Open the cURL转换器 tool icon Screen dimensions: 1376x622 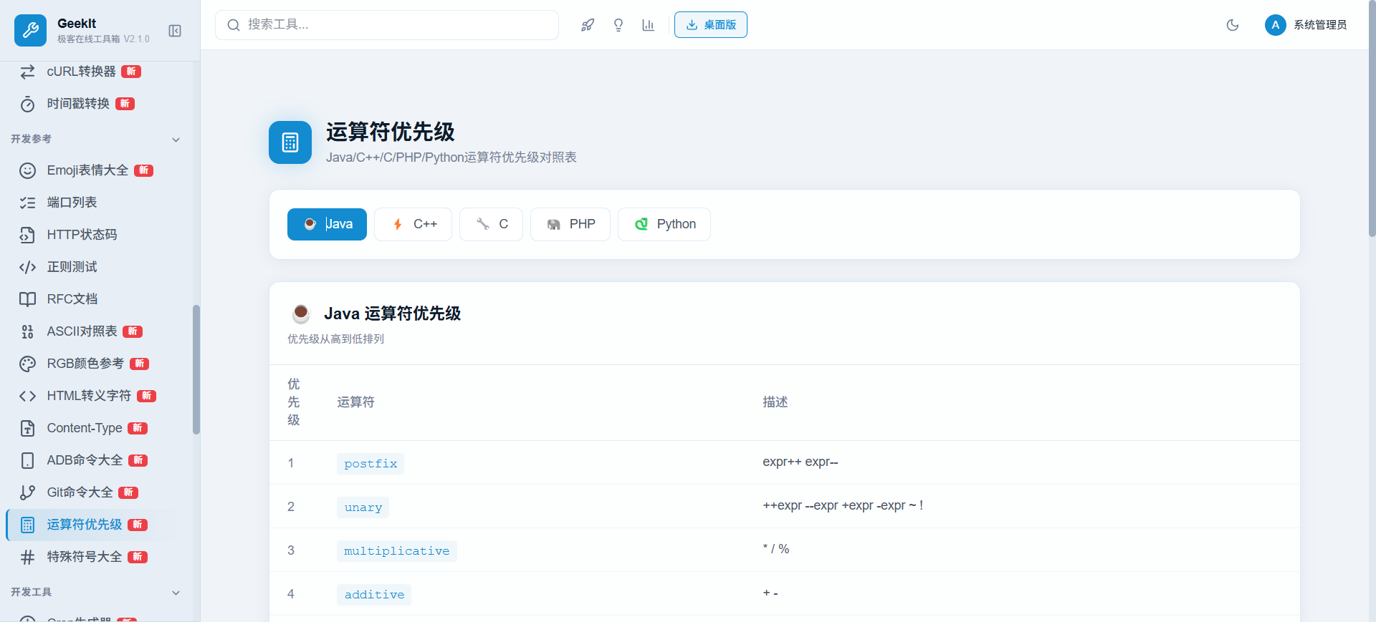[x=27, y=72]
